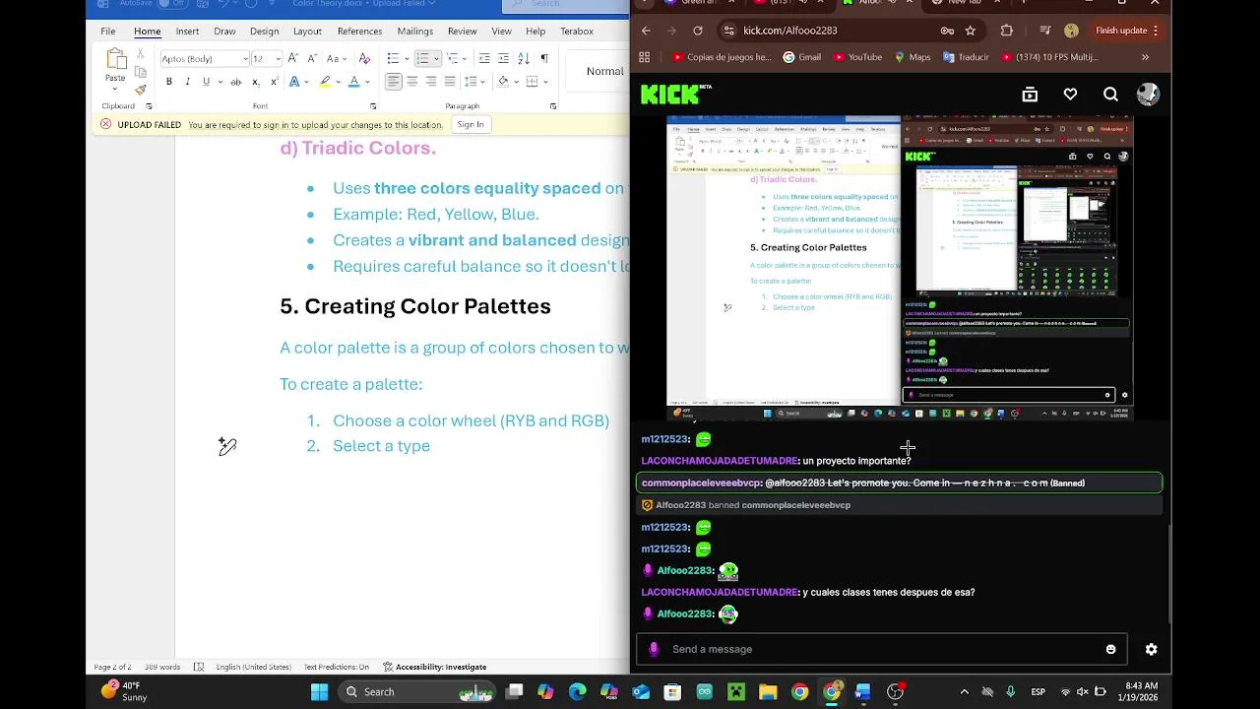Open Minecraft from the taskbar
Viewport: 1260px width, 709px height.
[735, 692]
